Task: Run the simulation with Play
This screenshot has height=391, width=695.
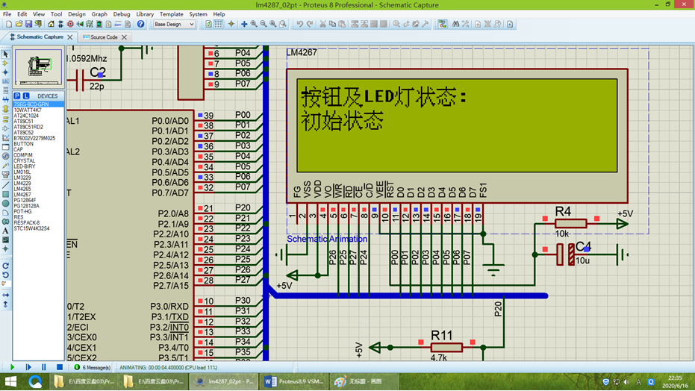Action: (x=12, y=367)
